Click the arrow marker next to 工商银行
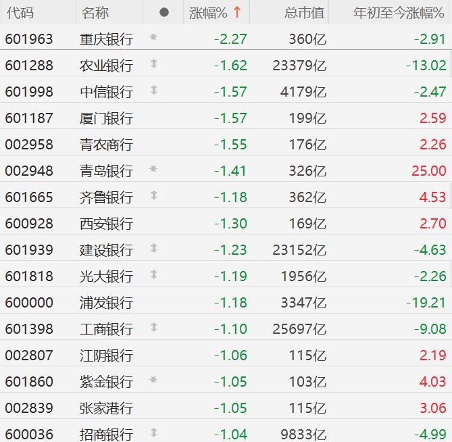 [x=153, y=328]
